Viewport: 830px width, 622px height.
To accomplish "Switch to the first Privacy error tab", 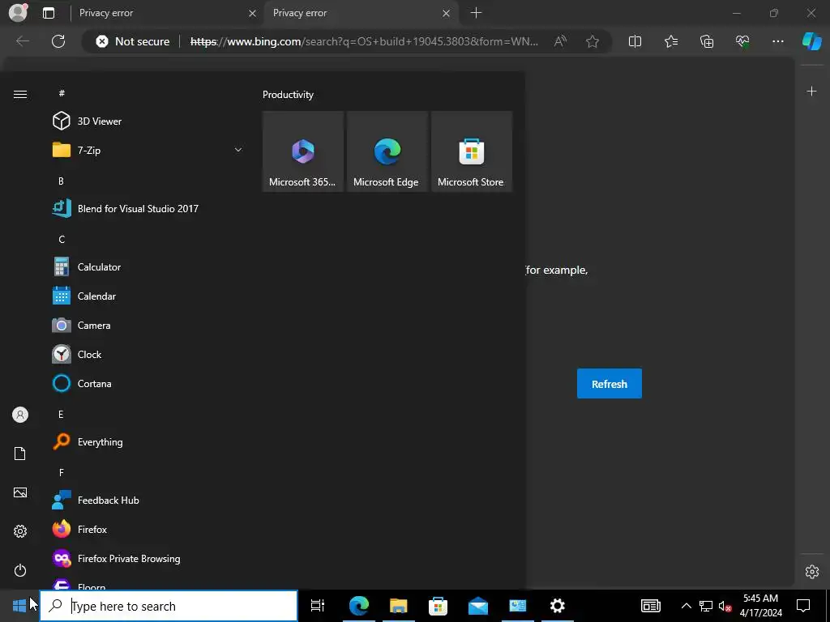I will coord(165,13).
